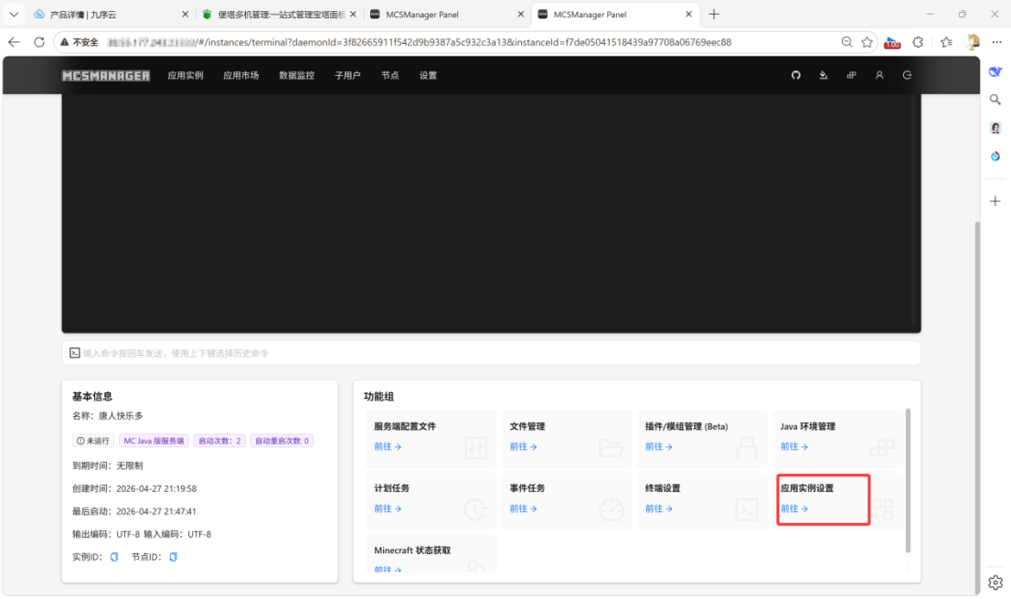Go to 文件管理 via 前往 link
The width and height of the screenshot is (1011, 599).
523,446
